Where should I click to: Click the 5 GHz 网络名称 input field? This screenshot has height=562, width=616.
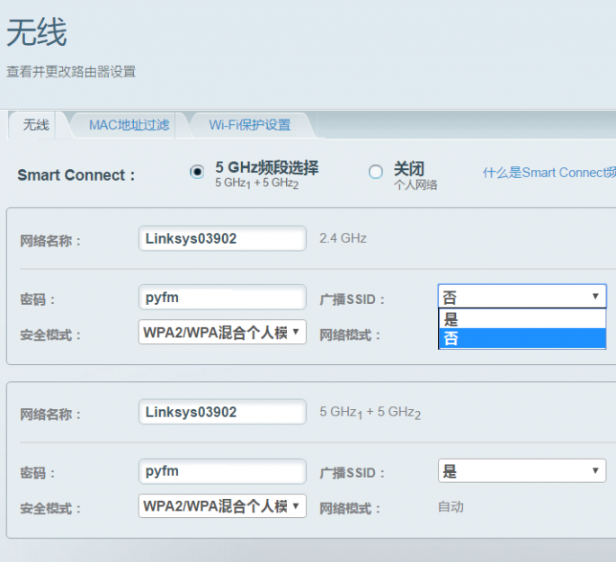222,412
